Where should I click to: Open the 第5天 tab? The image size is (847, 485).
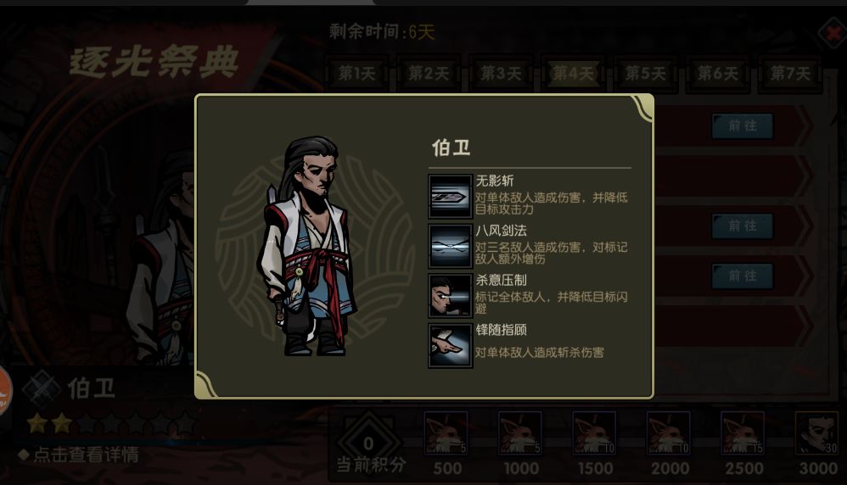coord(646,74)
